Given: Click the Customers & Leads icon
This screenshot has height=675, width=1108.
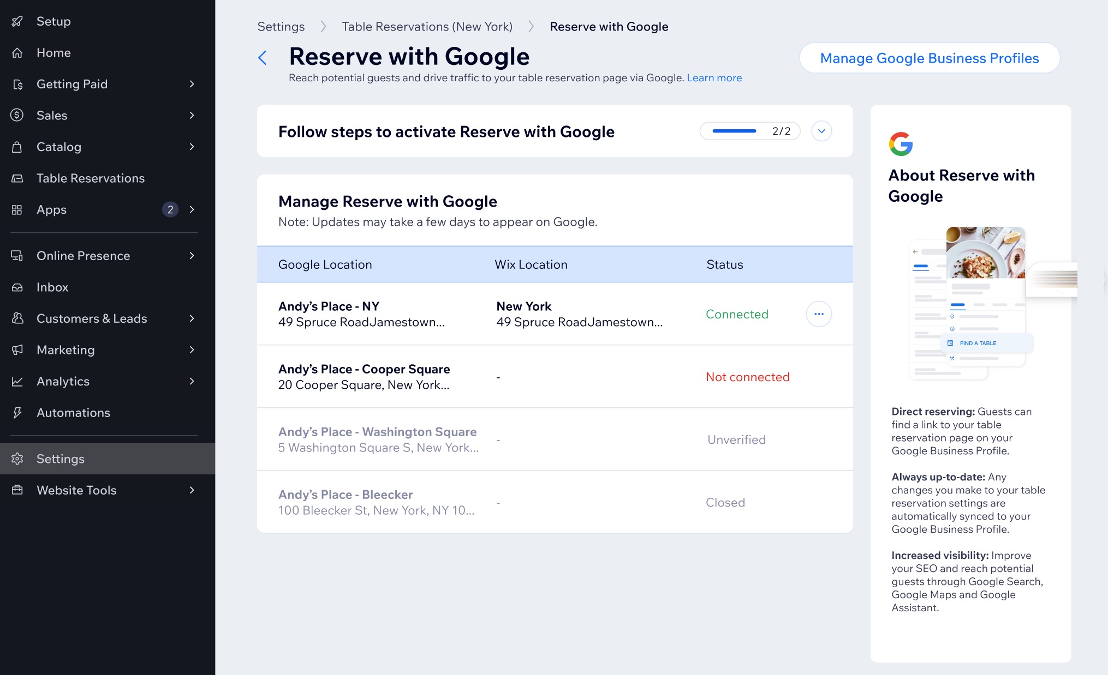Looking at the screenshot, I should (x=17, y=318).
